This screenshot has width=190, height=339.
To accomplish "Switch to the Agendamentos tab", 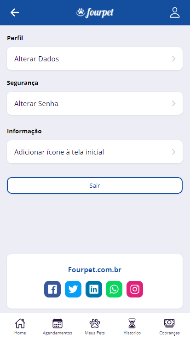I will (58, 327).
